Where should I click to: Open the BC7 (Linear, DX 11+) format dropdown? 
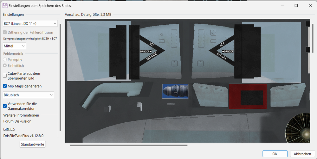[x=30, y=24]
